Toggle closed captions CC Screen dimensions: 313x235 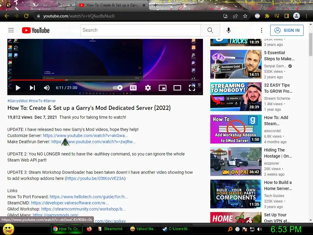pyautogui.click(x=133, y=88)
